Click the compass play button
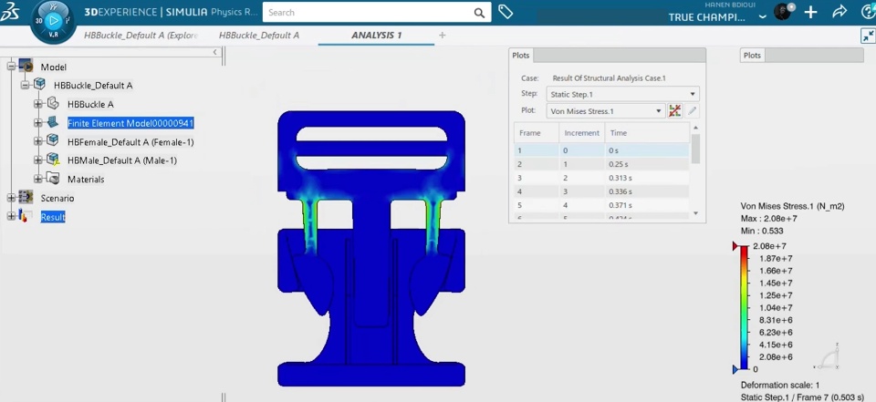 pos(53,21)
